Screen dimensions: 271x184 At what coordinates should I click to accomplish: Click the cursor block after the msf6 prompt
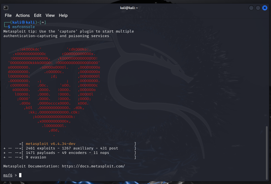pos(20,175)
